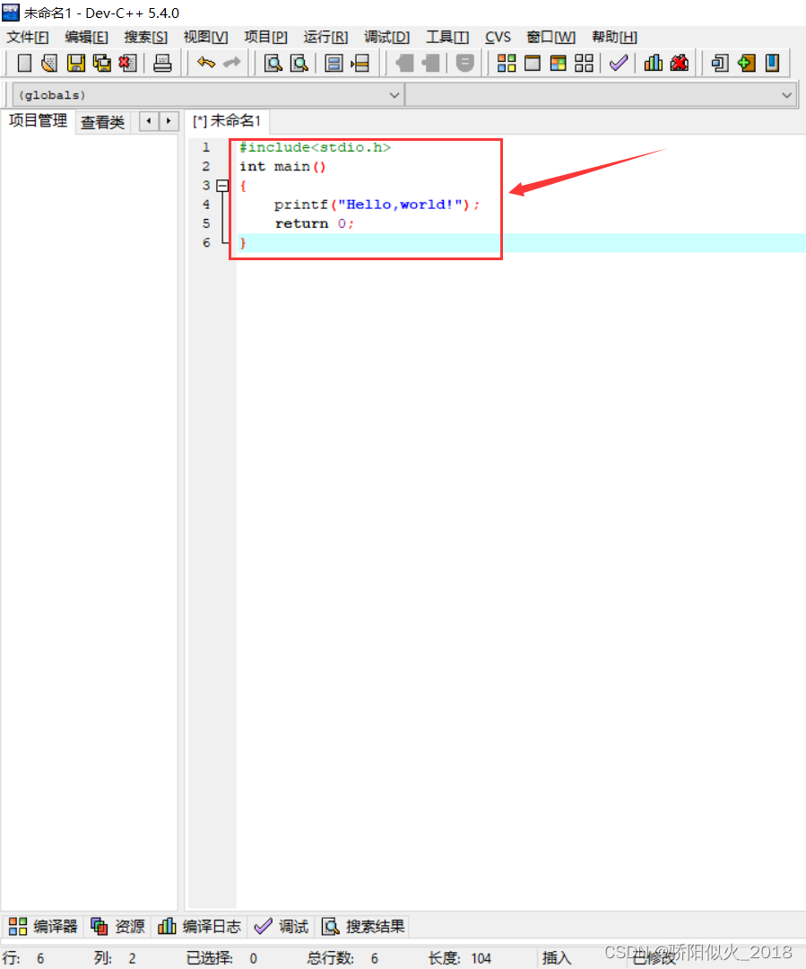The height and width of the screenshot is (969, 806).
Task: Click the blue bookmark icon at toolbar end
Action: [x=772, y=63]
